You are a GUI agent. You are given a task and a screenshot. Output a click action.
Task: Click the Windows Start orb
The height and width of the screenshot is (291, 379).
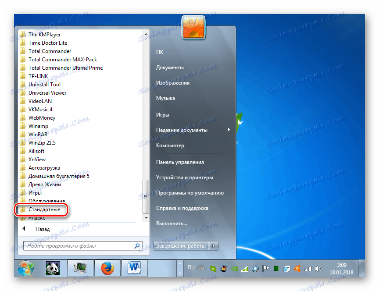26,269
